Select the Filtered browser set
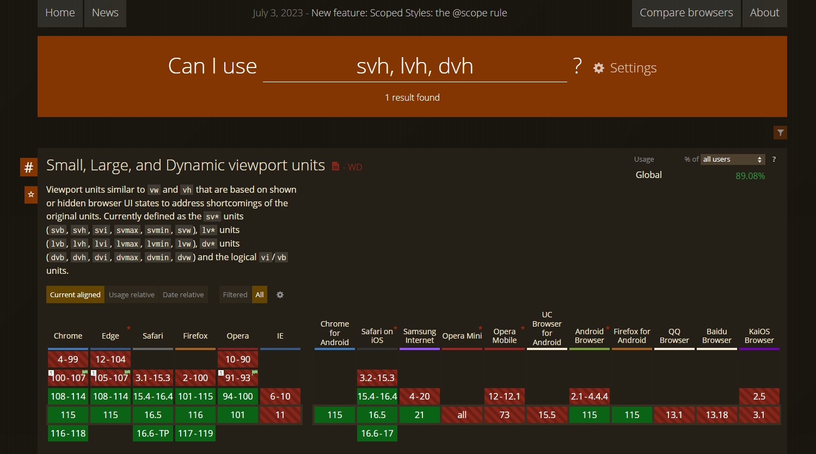This screenshot has width=816, height=454. 235,295
